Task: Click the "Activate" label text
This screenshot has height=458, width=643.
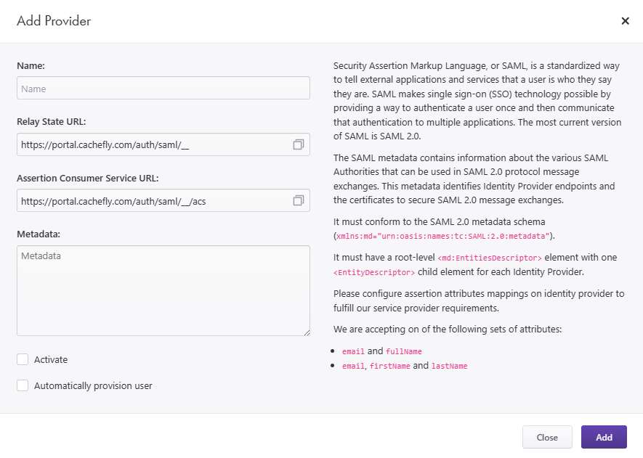Action: [x=51, y=359]
